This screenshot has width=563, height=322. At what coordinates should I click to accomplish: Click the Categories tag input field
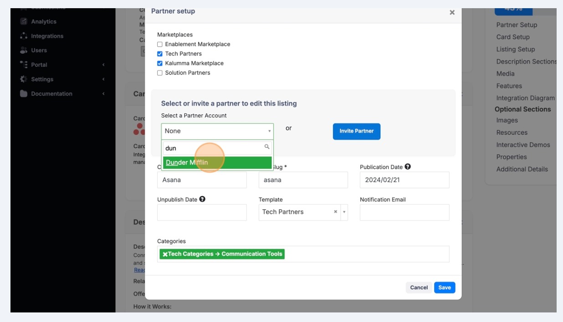[x=303, y=254]
